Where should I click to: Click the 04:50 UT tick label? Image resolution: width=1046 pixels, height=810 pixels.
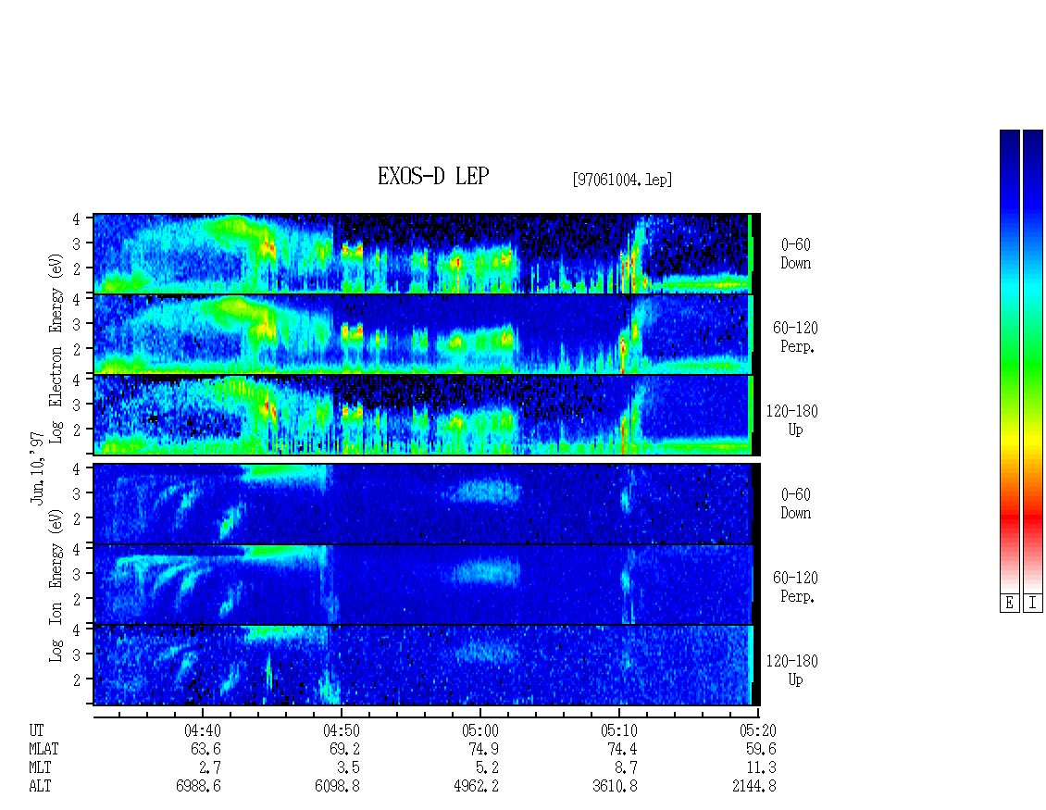click(x=341, y=730)
